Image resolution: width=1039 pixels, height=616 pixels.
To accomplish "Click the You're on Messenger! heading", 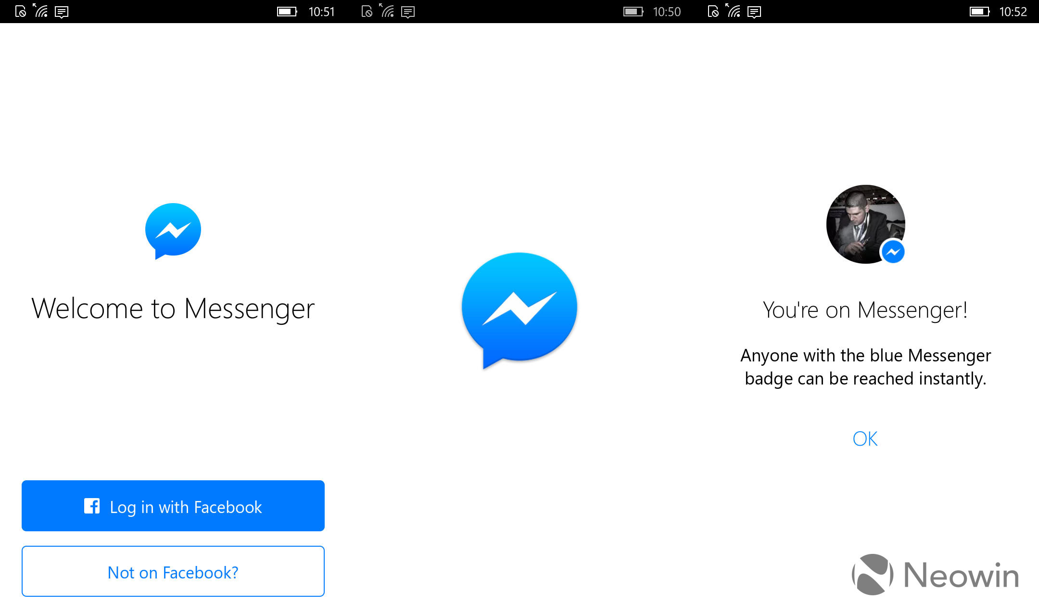I will tap(865, 310).
